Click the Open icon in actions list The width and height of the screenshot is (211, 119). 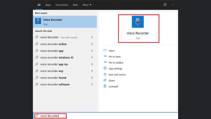pos(105,50)
